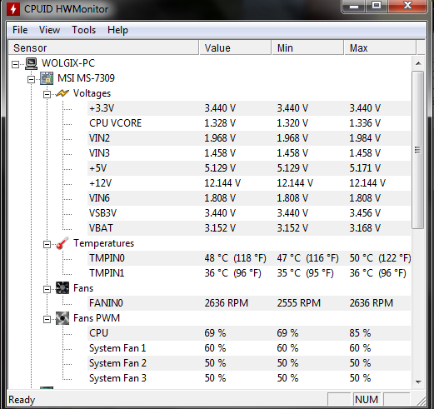Click the Fans PWM icon
This screenshot has width=434, height=409.
62,318
